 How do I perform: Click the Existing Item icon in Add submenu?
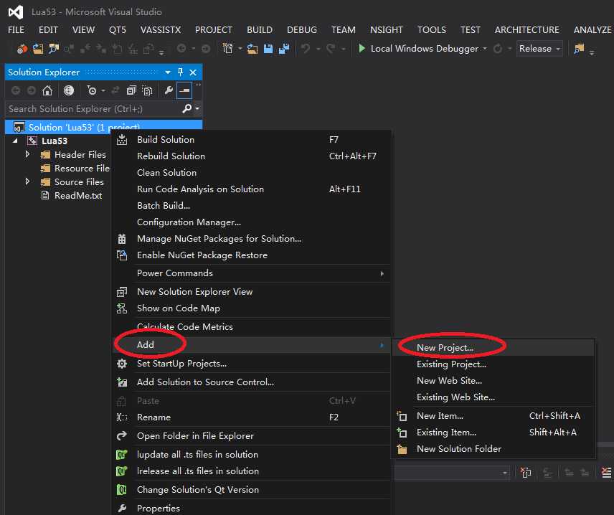pyautogui.click(x=402, y=433)
